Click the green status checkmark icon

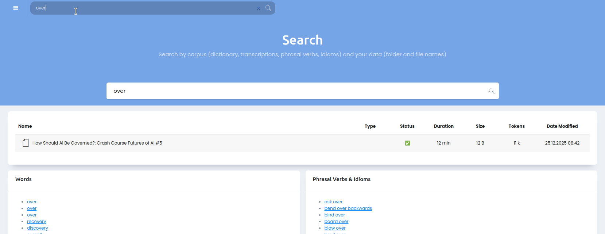click(407, 143)
